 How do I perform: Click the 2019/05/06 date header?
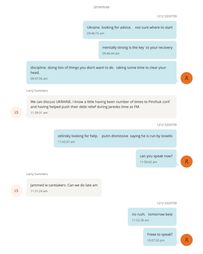101,7
